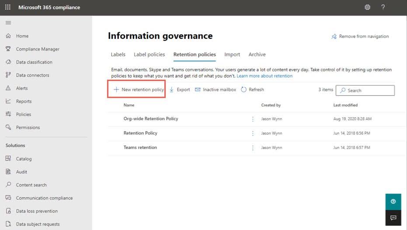
Task: Switch to the Import tab
Action: click(x=232, y=54)
